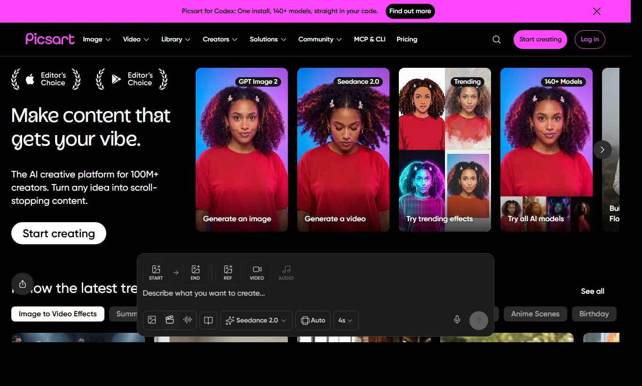Screen dimensions: 642x386
Task: Switch to image generation mode icon
Action: click(152, 320)
